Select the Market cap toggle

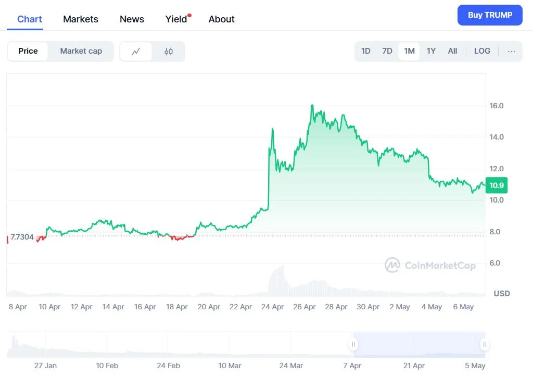pyautogui.click(x=81, y=51)
